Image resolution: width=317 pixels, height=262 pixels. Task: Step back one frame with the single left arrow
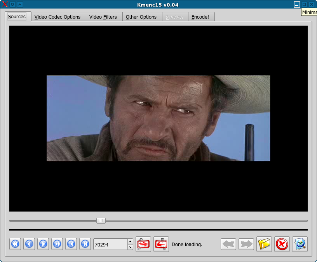[x=29, y=244]
